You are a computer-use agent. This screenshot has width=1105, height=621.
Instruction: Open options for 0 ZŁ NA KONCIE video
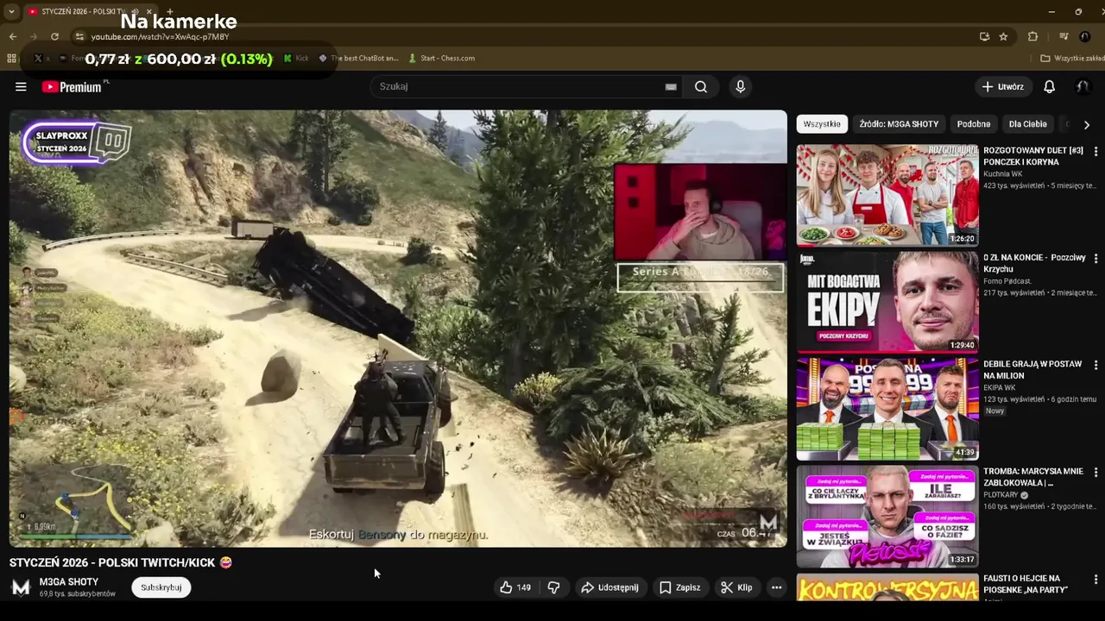coord(1096,258)
